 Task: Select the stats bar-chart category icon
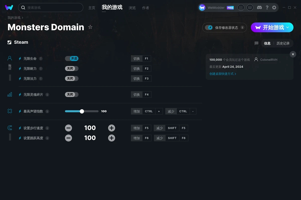(10, 94)
